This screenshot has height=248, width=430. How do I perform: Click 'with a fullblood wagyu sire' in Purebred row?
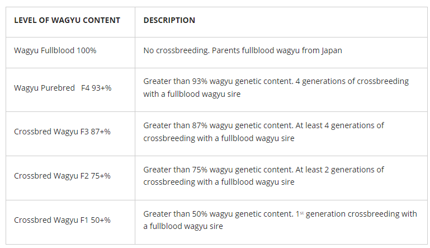pos(192,94)
